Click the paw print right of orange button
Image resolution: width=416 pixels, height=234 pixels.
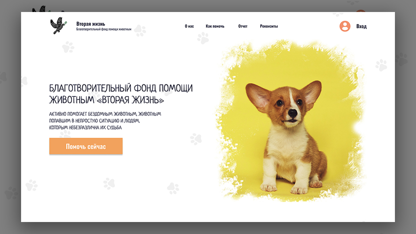tap(196, 139)
